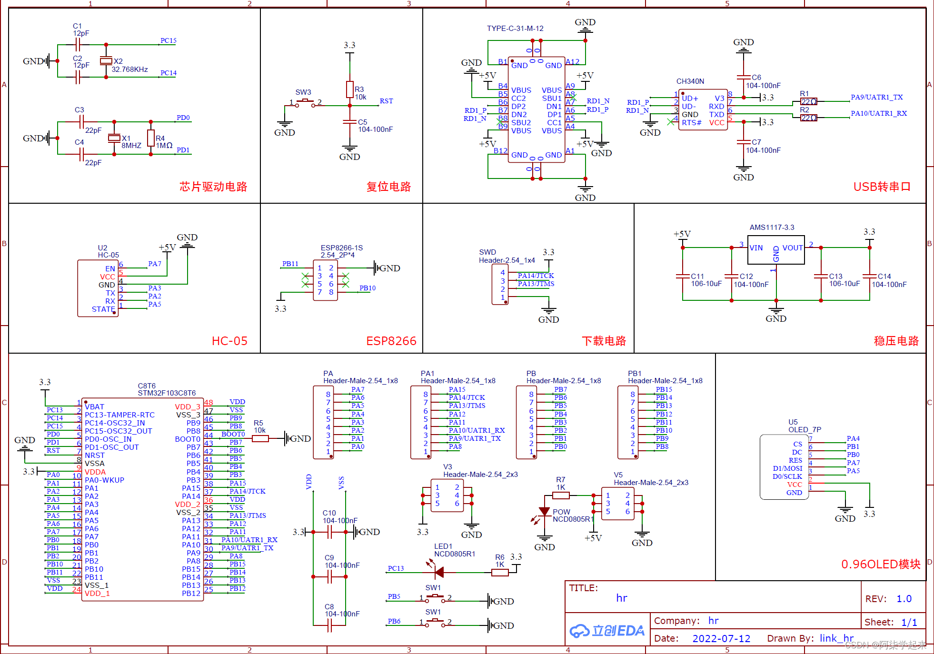The image size is (934, 654).
Task: Select the C5 104-100nF capacitor symbol
Action: tap(350, 122)
